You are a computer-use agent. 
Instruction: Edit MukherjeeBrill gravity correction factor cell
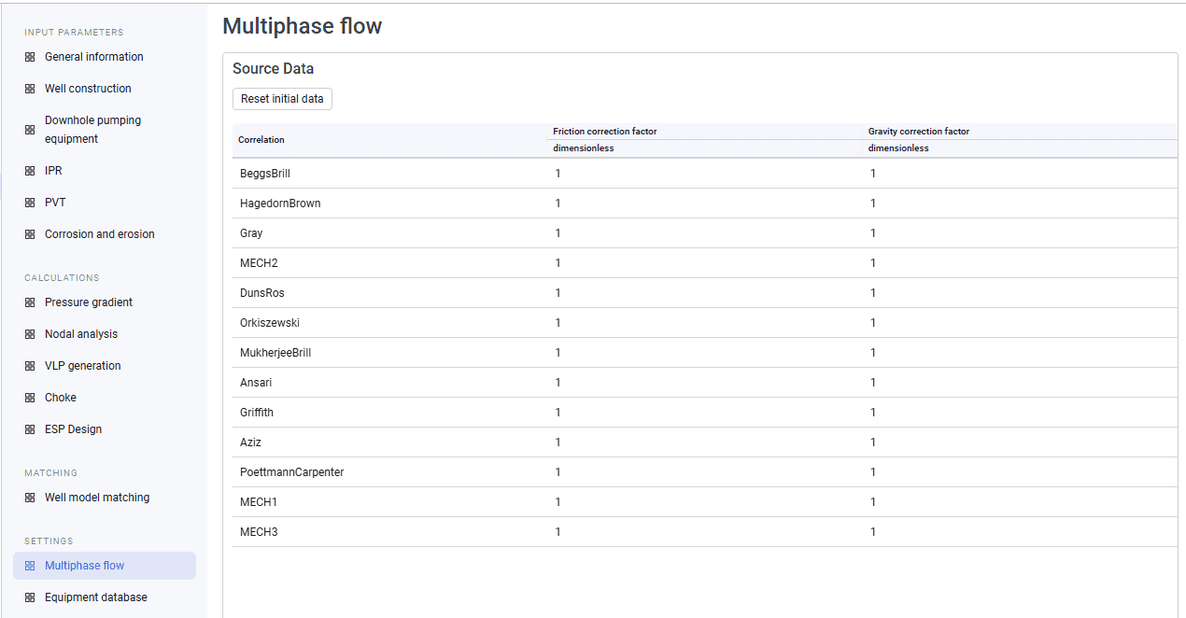point(1020,353)
